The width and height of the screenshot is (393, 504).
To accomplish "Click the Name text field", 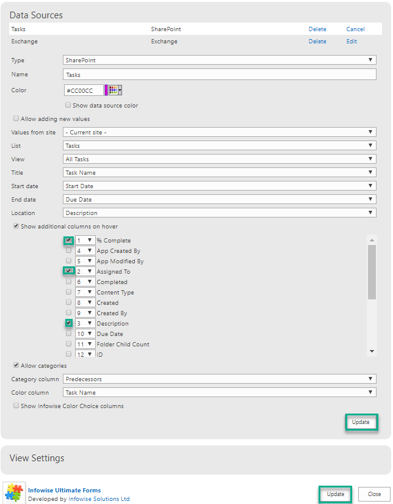I will click(220, 75).
